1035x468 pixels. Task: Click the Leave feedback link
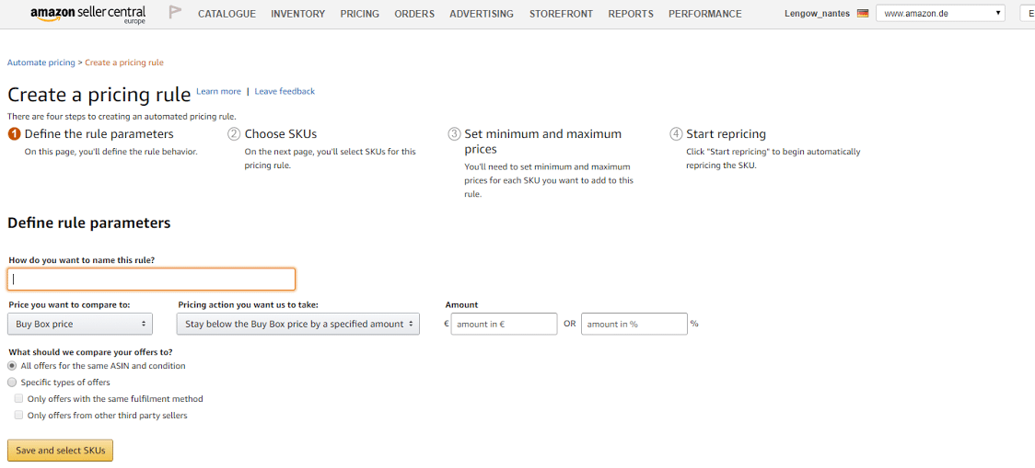coord(285,92)
